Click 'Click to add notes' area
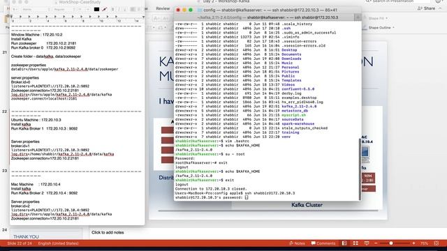This screenshot has height=251, width=447. pyautogui.click(x=108, y=232)
